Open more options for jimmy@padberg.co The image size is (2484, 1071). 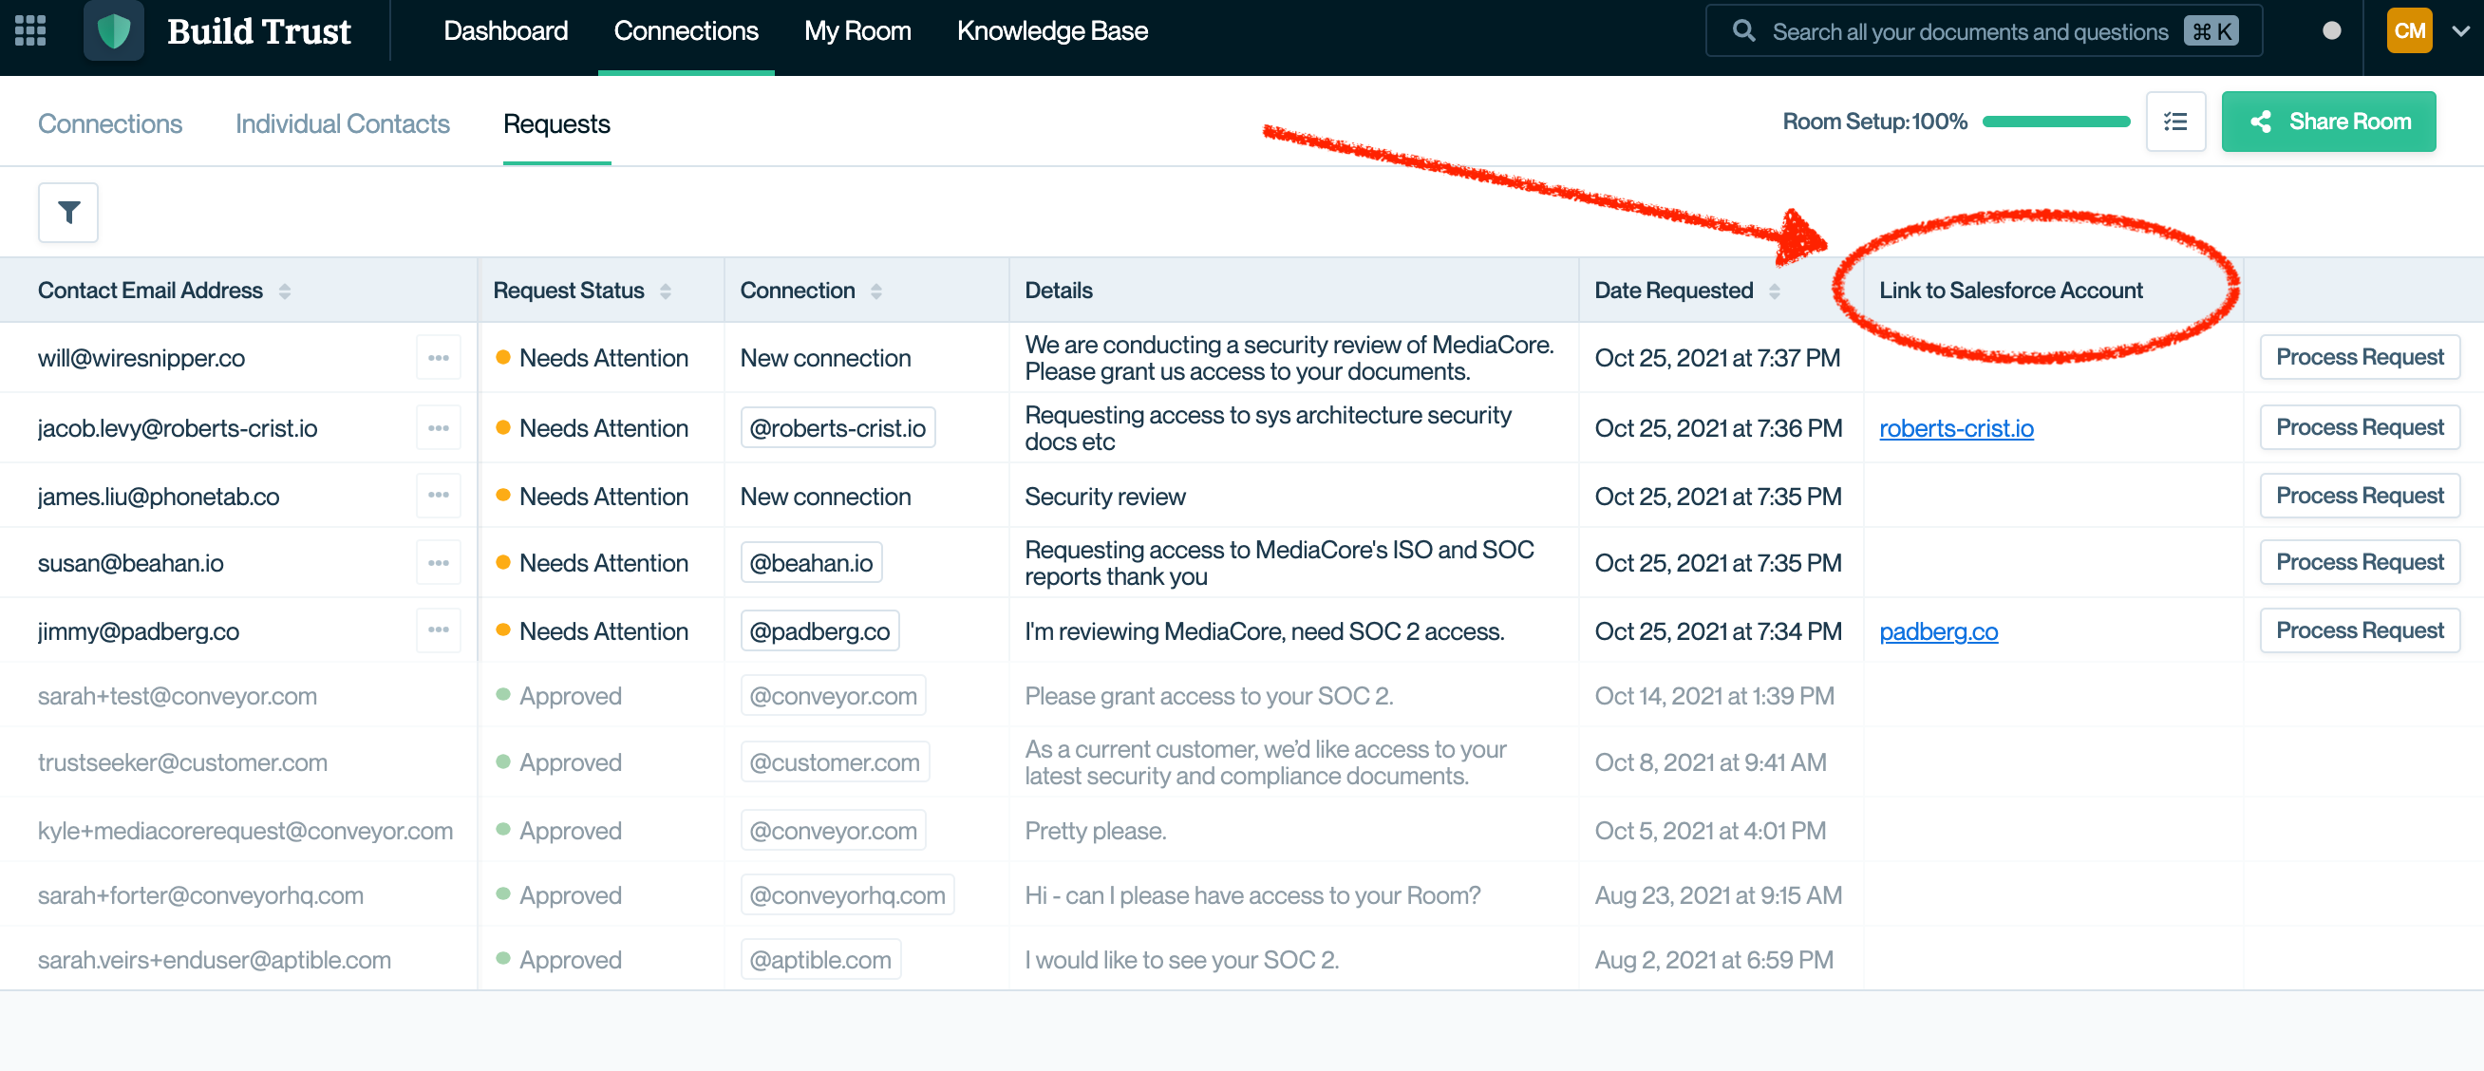439,630
